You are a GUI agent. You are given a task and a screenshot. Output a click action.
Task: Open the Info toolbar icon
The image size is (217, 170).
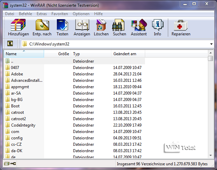158,25
